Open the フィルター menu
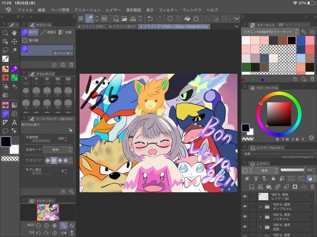317x237 pixels. pos(168,10)
